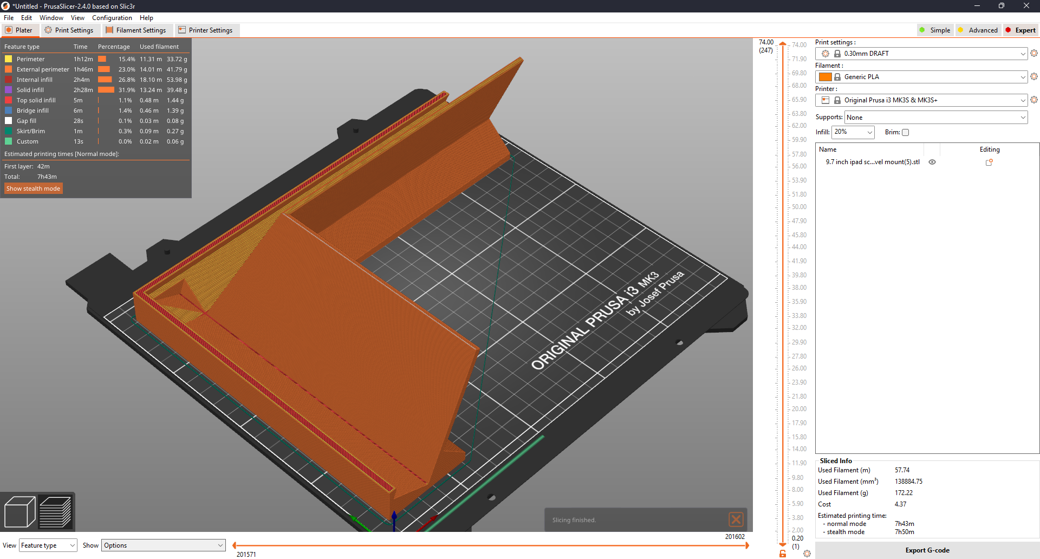Click the horizontal move slider left handle
The width and height of the screenshot is (1040, 559).
[234, 545]
